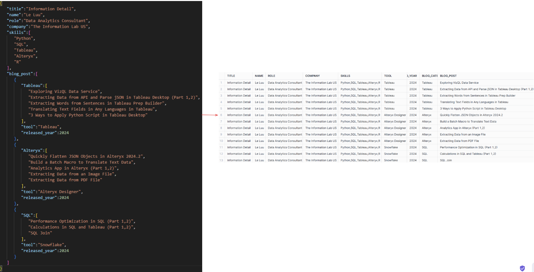Sort by the TITLE column header
Screen dimensions: 534x272
[231, 76]
